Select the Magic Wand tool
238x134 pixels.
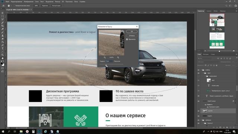pyautogui.click(x=3, y=23)
